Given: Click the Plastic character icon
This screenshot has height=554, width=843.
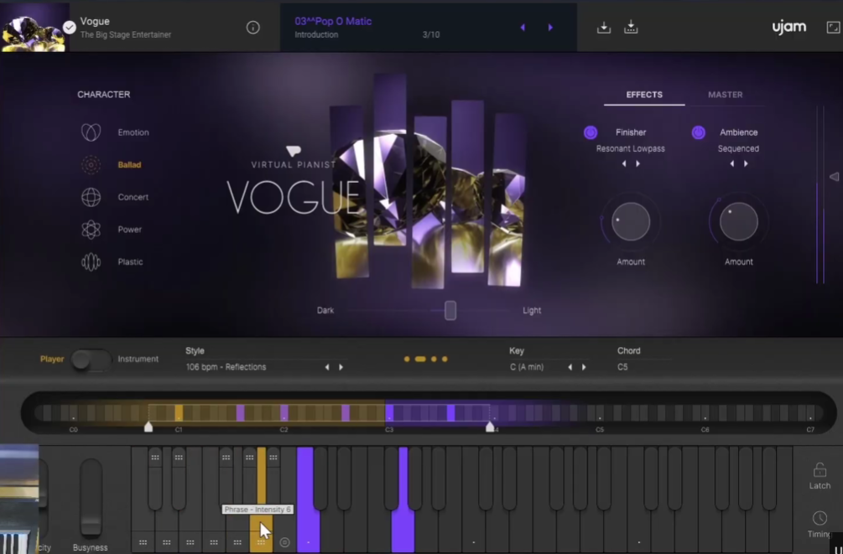Looking at the screenshot, I should 91,261.
